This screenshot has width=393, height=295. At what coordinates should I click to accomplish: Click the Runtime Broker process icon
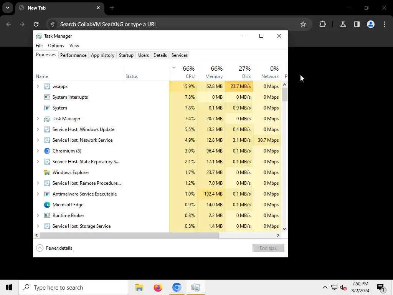pos(47,215)
